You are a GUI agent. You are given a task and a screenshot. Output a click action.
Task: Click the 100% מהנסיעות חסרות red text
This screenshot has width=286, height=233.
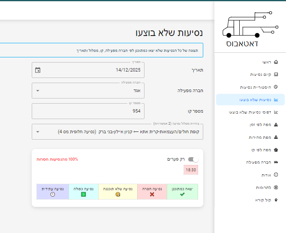(57, 159)
